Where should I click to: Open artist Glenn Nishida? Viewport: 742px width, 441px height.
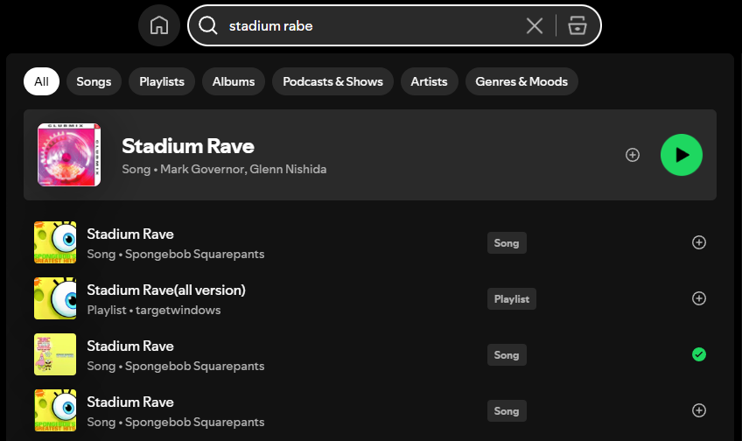[288, 169]
